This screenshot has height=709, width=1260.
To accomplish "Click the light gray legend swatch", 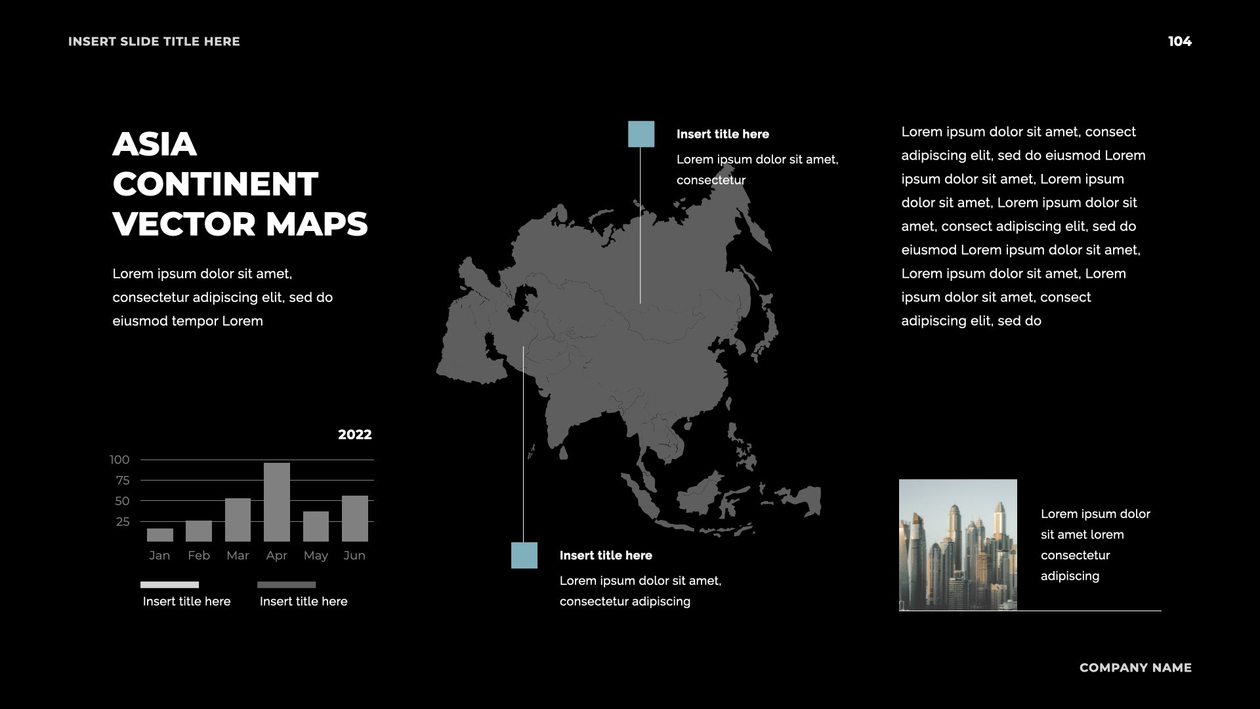I will (x=169, y=584).
